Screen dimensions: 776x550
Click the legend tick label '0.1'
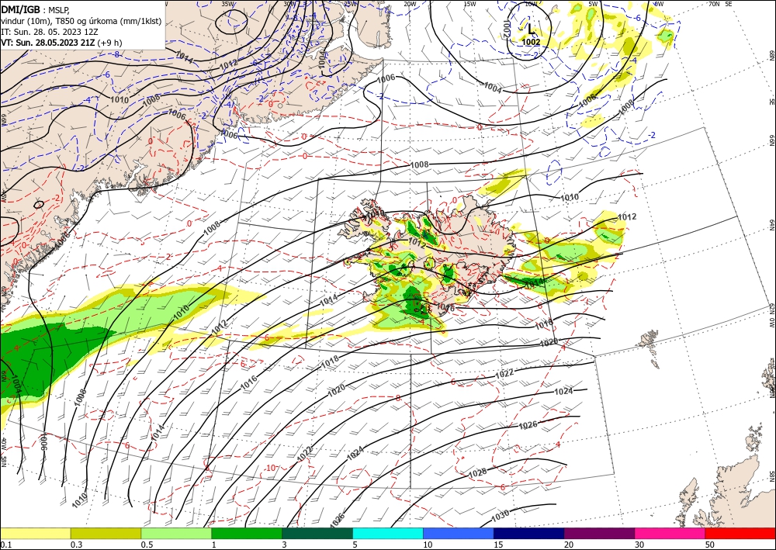[5, 545]
